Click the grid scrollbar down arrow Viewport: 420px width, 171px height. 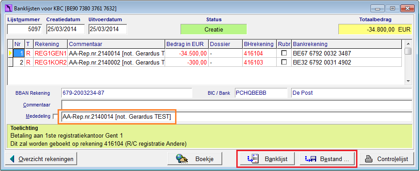[x=408, y=81]
